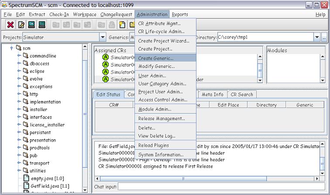Switch to the CR Search tab
330x195 pixels.
tap(242, 94)
